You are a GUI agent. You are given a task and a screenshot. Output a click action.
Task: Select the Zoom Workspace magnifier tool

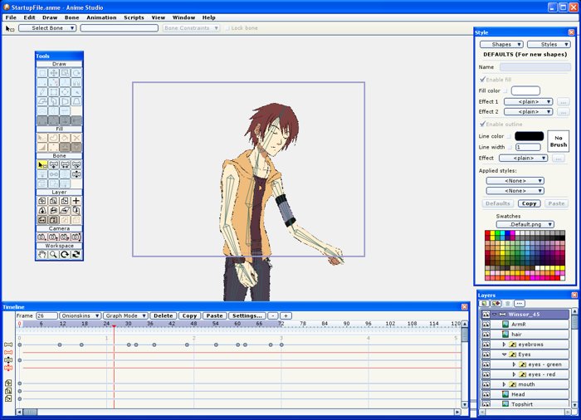click(x=53, y=254)
